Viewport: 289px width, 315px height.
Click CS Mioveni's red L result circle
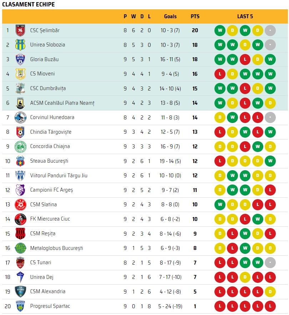click(x=220, y=74)
